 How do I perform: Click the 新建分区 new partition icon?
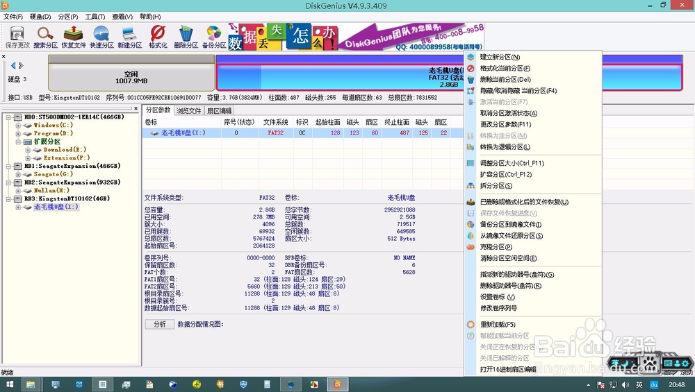[x=130, y=37]
